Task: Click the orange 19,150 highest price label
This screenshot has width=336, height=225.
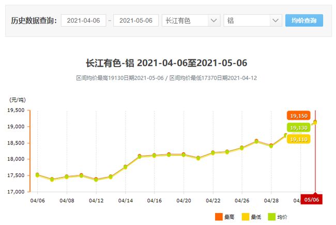Action: click(299, 116)
